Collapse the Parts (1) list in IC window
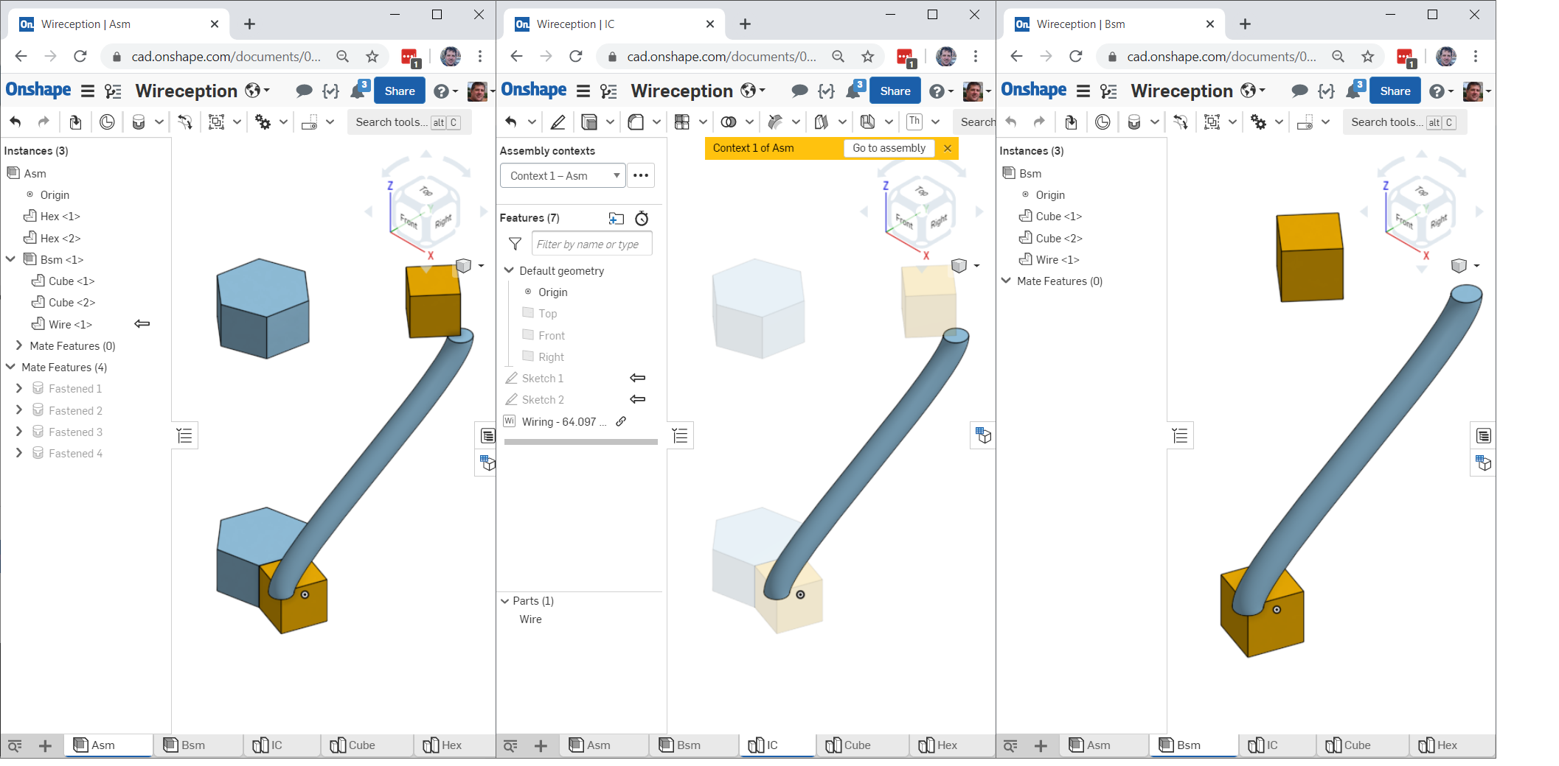1559x766 pixels. [504, 601]
